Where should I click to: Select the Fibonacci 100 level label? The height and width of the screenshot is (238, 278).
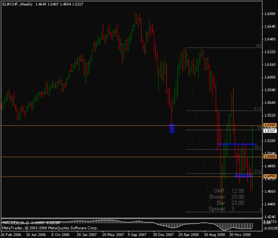(x=259, y=45)
